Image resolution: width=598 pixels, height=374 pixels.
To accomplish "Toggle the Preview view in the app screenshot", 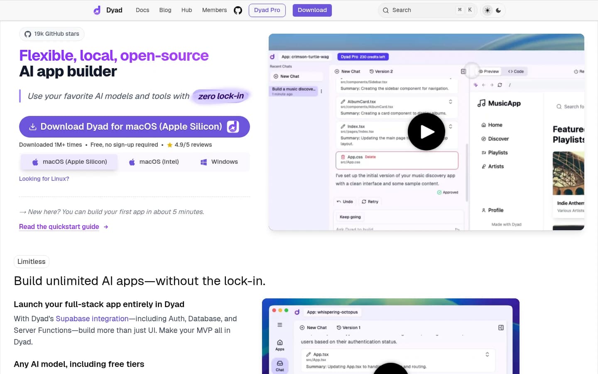I will pyautogui.click(x=488, y=71).
